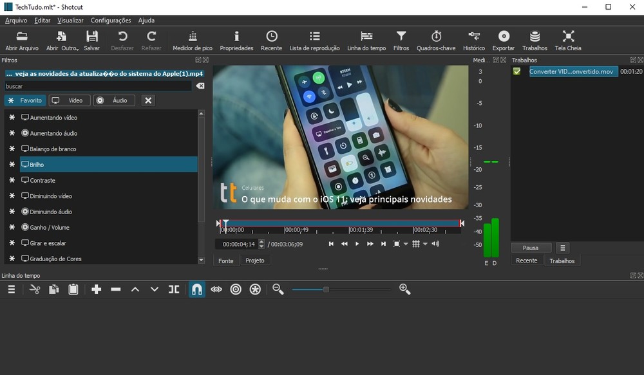Open the timeline menu hamburger
This screenshot has width=644, height=375.
click(10, 289)
